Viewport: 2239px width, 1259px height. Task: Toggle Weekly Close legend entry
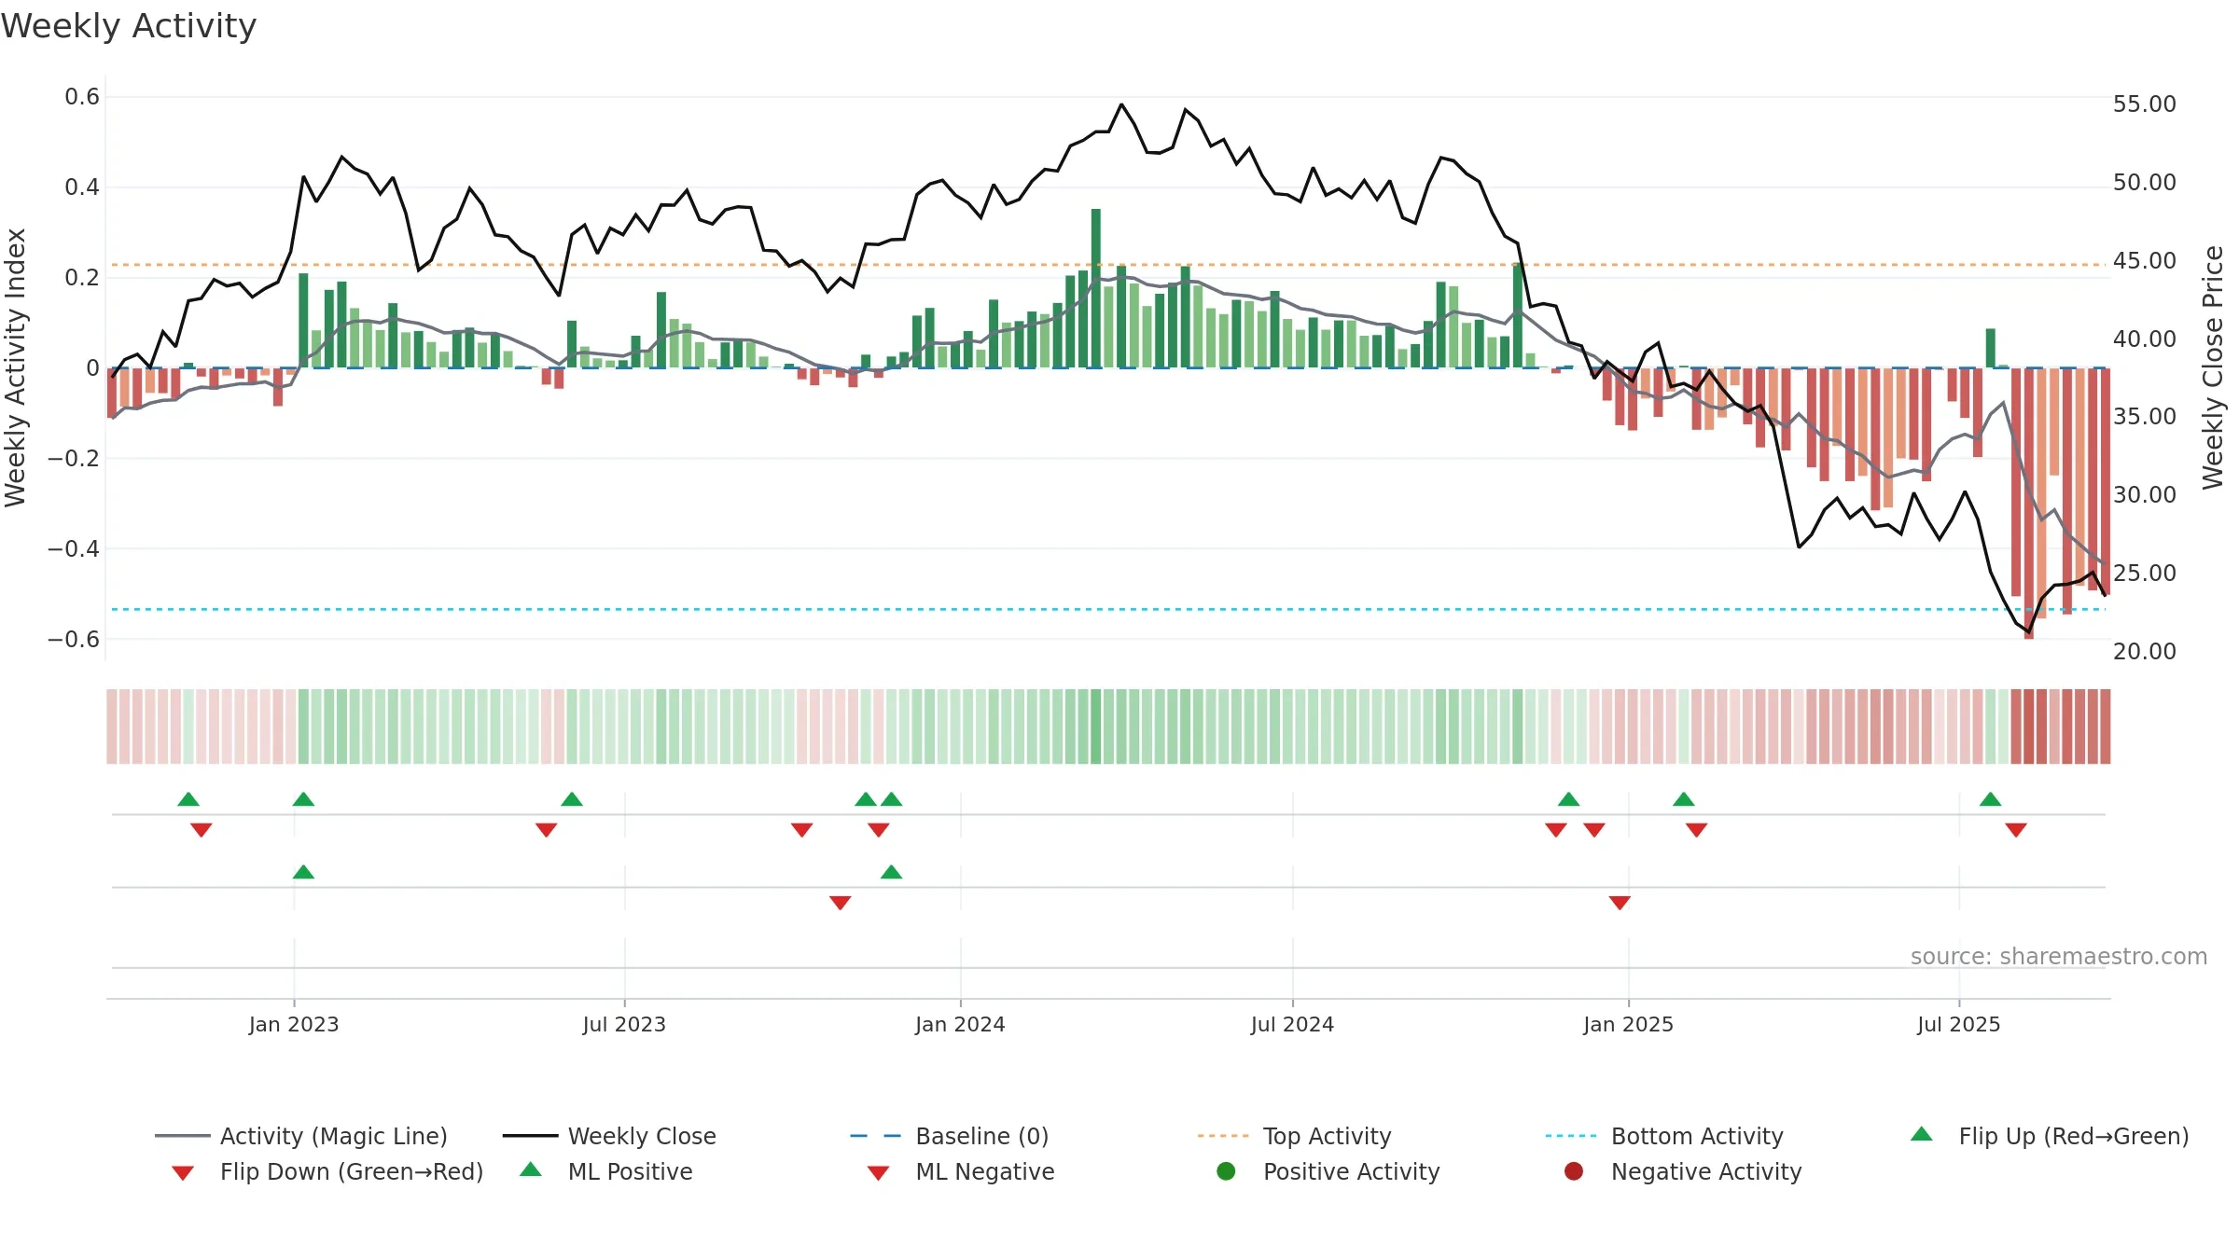pos(609,1136)
